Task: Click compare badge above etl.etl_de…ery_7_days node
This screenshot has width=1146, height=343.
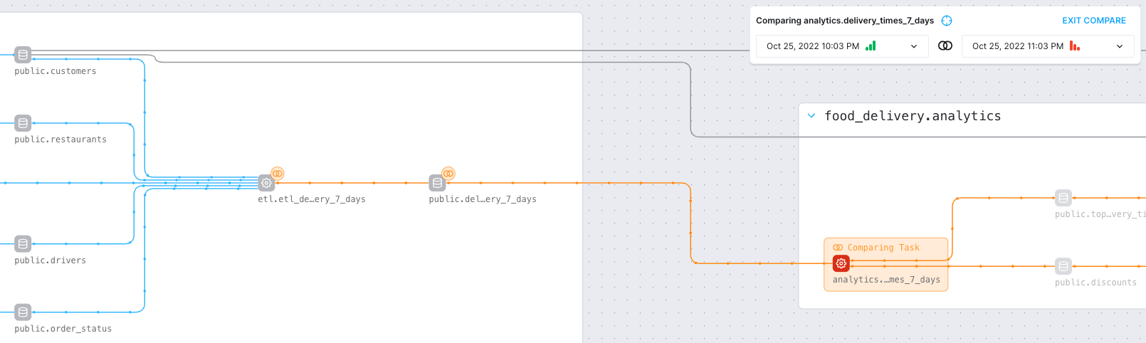Action: tap(278, 173)
